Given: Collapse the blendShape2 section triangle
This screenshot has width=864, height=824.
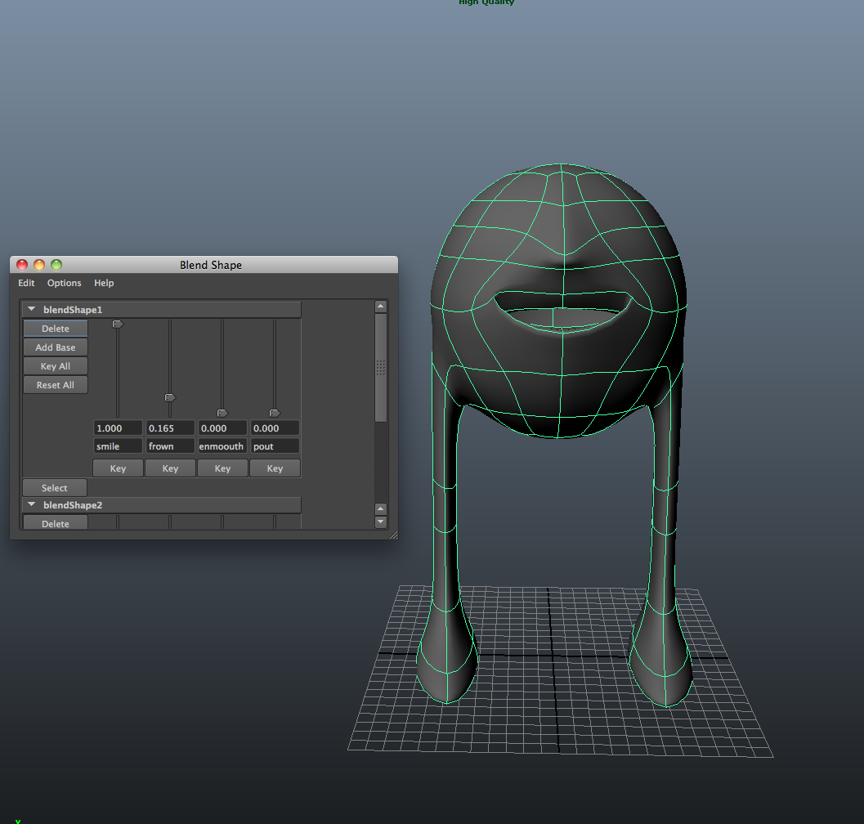Looking at the screenshot, I should 32,505.
